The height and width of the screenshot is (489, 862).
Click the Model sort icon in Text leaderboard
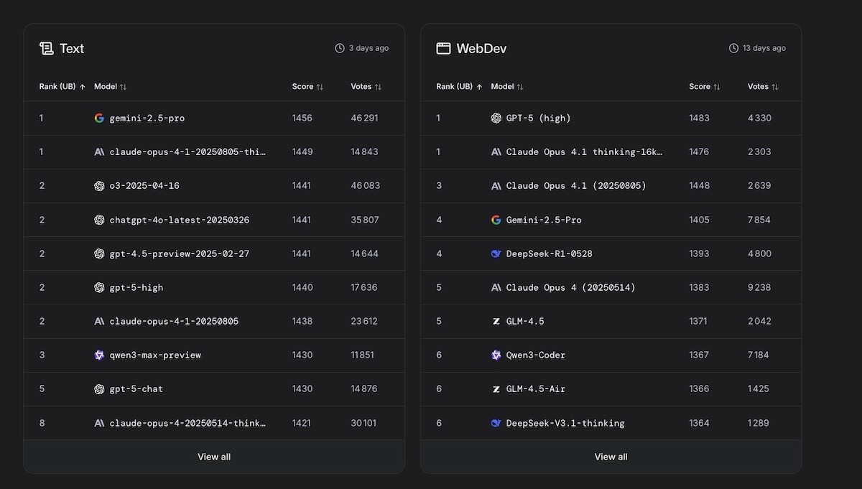point(123,87)
